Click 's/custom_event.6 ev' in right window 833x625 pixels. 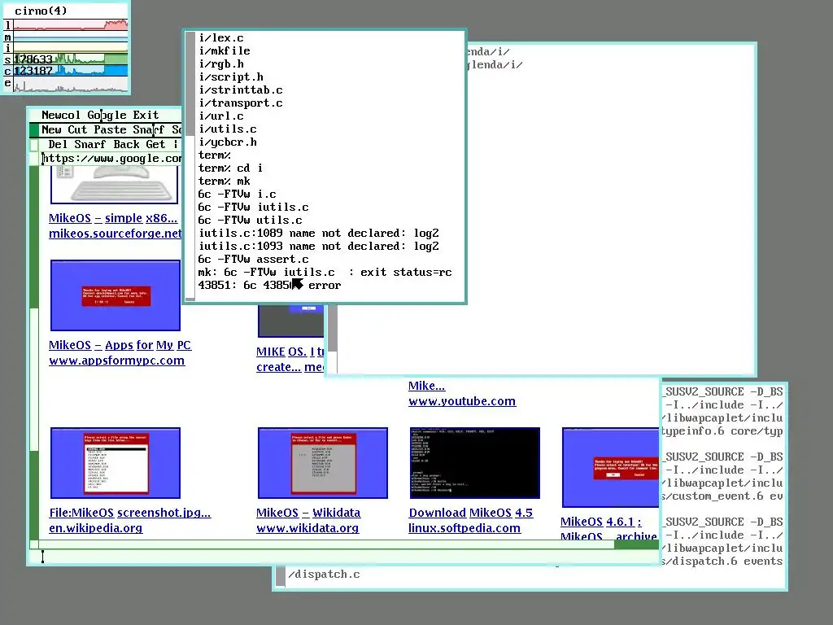(x=722, y=496)
